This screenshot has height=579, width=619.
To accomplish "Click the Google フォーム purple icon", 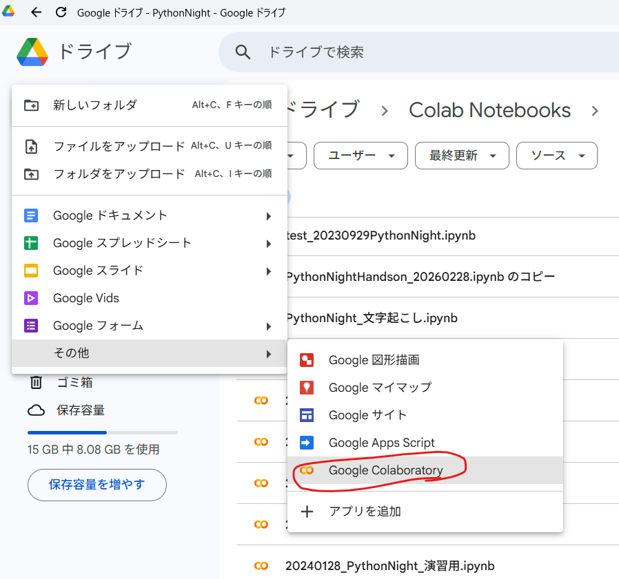I will tap(31, 326).
